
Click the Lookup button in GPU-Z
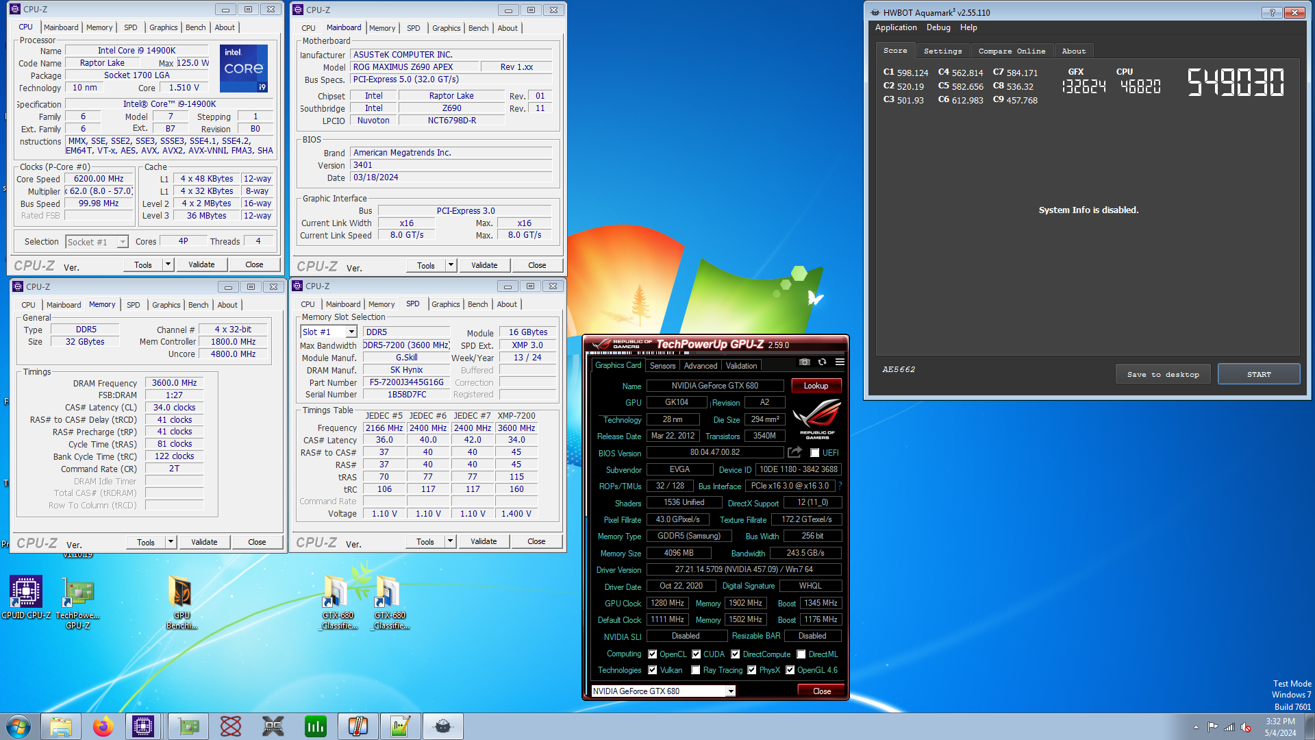[816, 386]
